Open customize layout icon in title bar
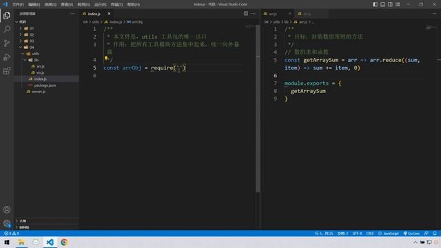Viewport: 441px width, 248px height. pos(398,4)
